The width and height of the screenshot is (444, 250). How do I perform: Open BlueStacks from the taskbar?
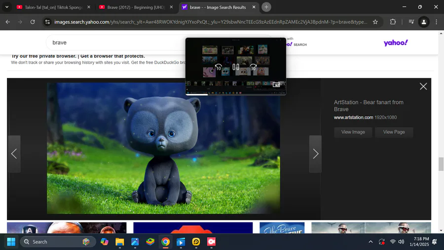coord(150,242)
